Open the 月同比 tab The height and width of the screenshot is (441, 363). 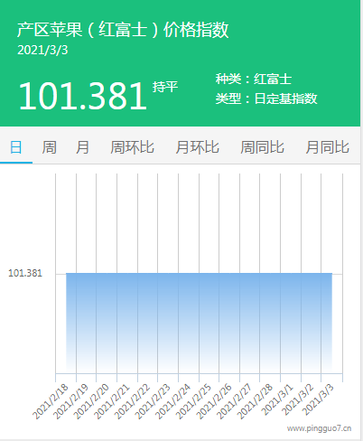(328, 147)
